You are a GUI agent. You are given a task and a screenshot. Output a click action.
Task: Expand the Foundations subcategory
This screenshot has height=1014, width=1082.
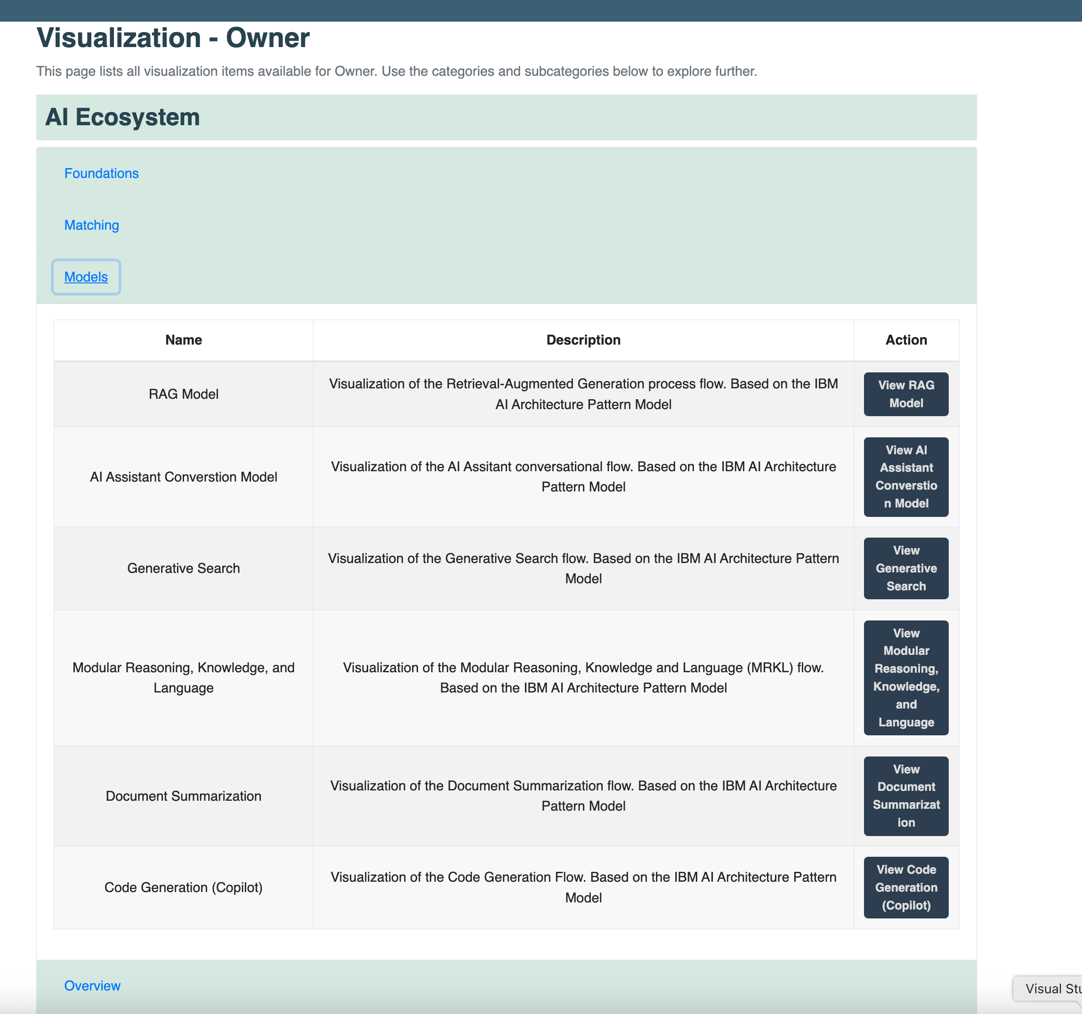101,173
